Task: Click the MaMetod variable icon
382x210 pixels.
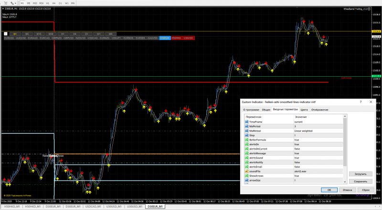Action: click(246, 131)
